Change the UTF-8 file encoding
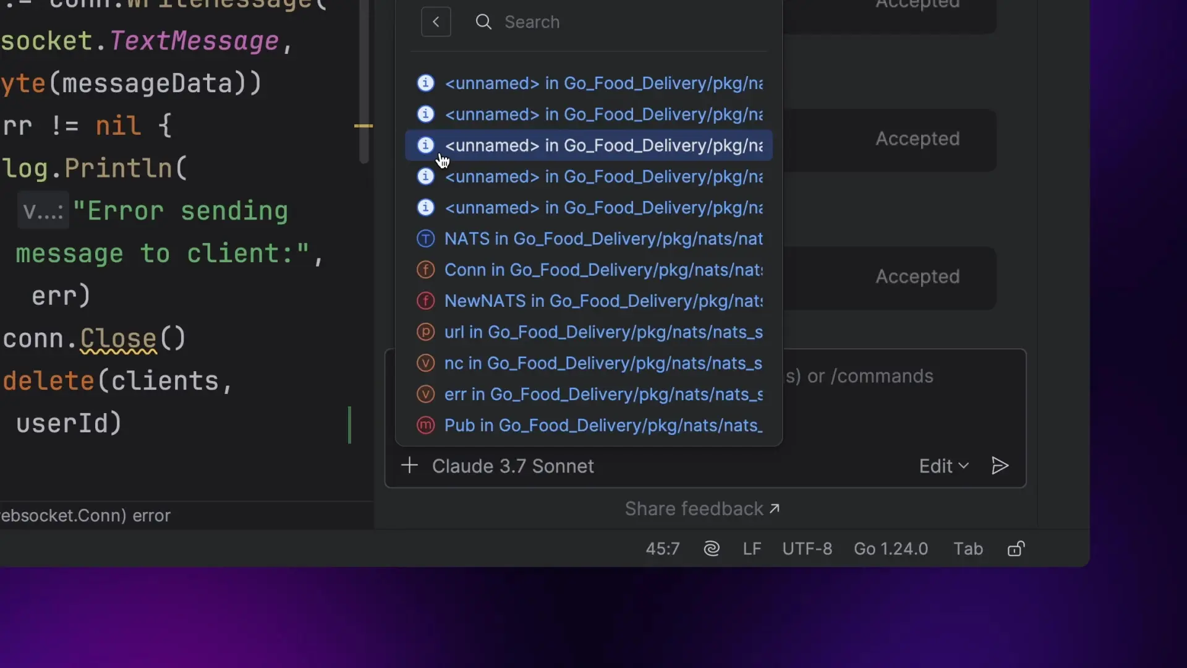Screen dimensions: 1187x668 [x=807, y=549]
